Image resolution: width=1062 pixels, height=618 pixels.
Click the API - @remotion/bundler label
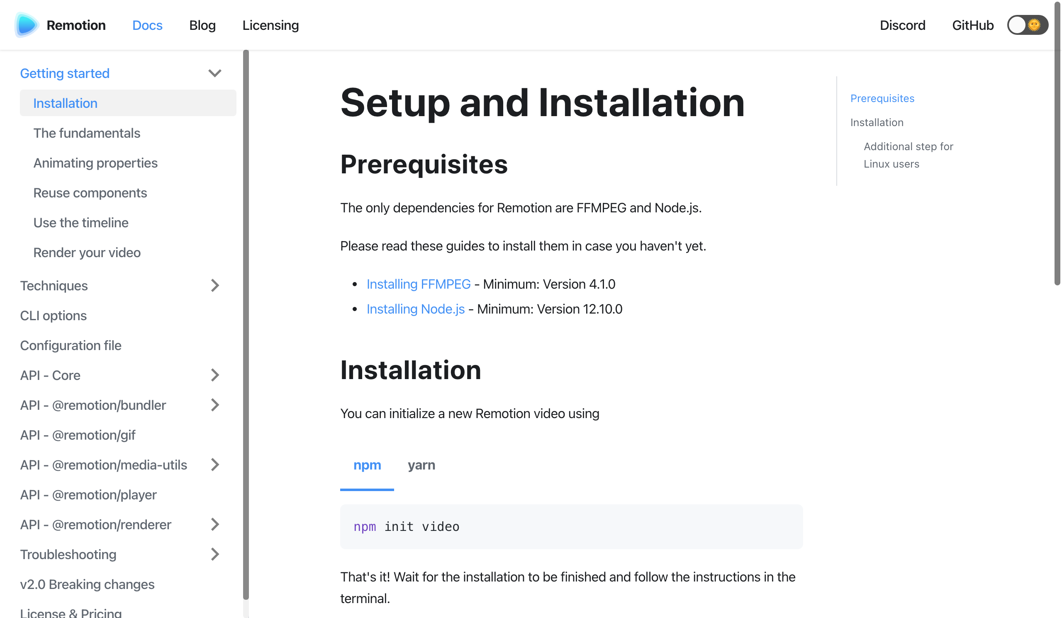[x=93, y=405]
